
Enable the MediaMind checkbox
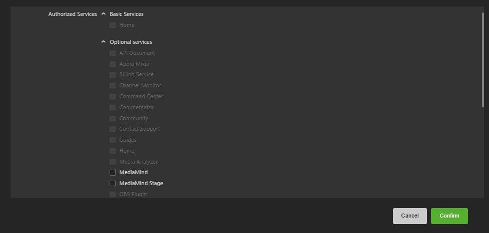[113, 173]
